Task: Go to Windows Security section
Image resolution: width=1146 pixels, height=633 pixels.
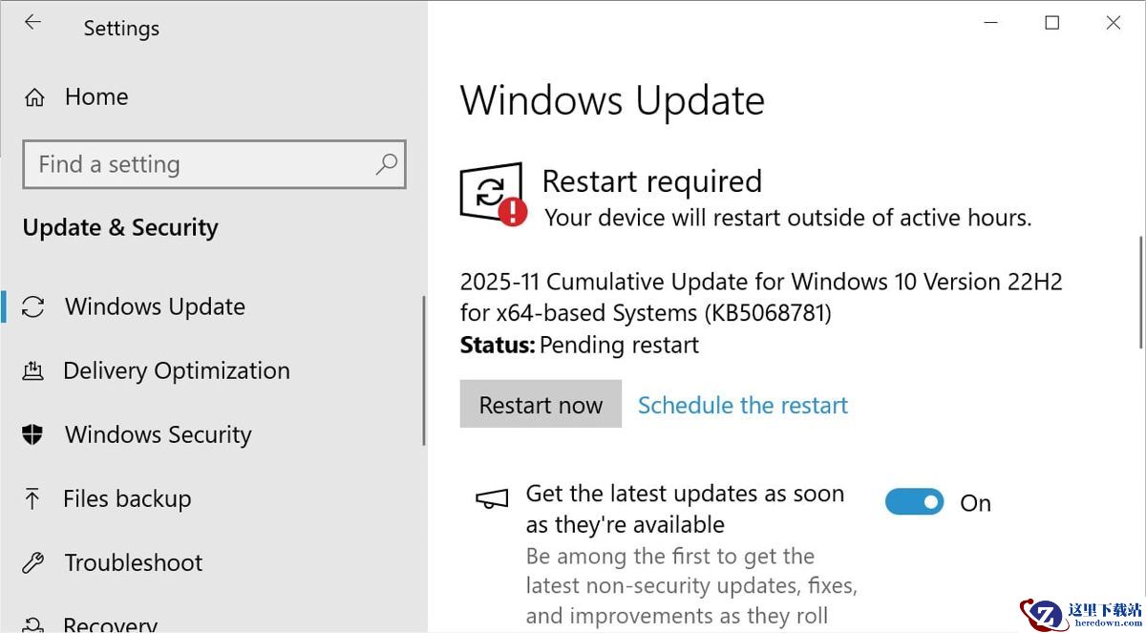Action: pyautogui.click(x=158, y=434)
